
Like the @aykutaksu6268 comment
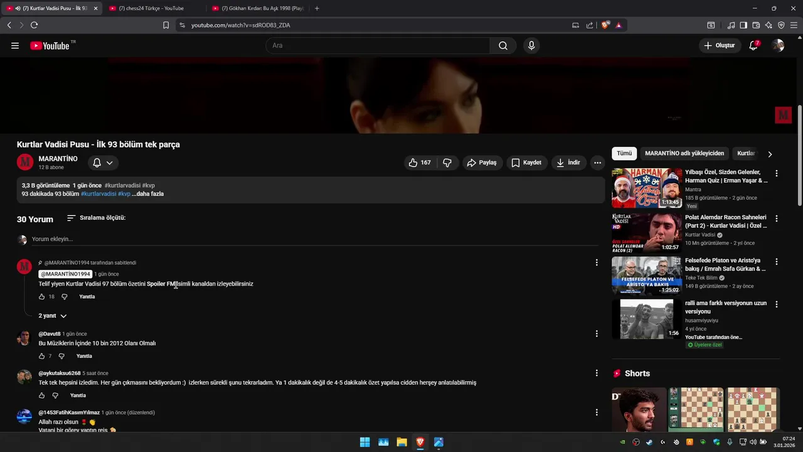pyautogui.click(x=42, y=395)
